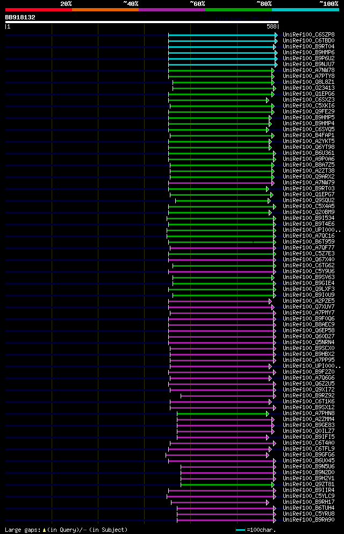Select the UniRef100_B9SV63 label
Viewport: 344px width, 534px height.
click(x=309, y=277)
